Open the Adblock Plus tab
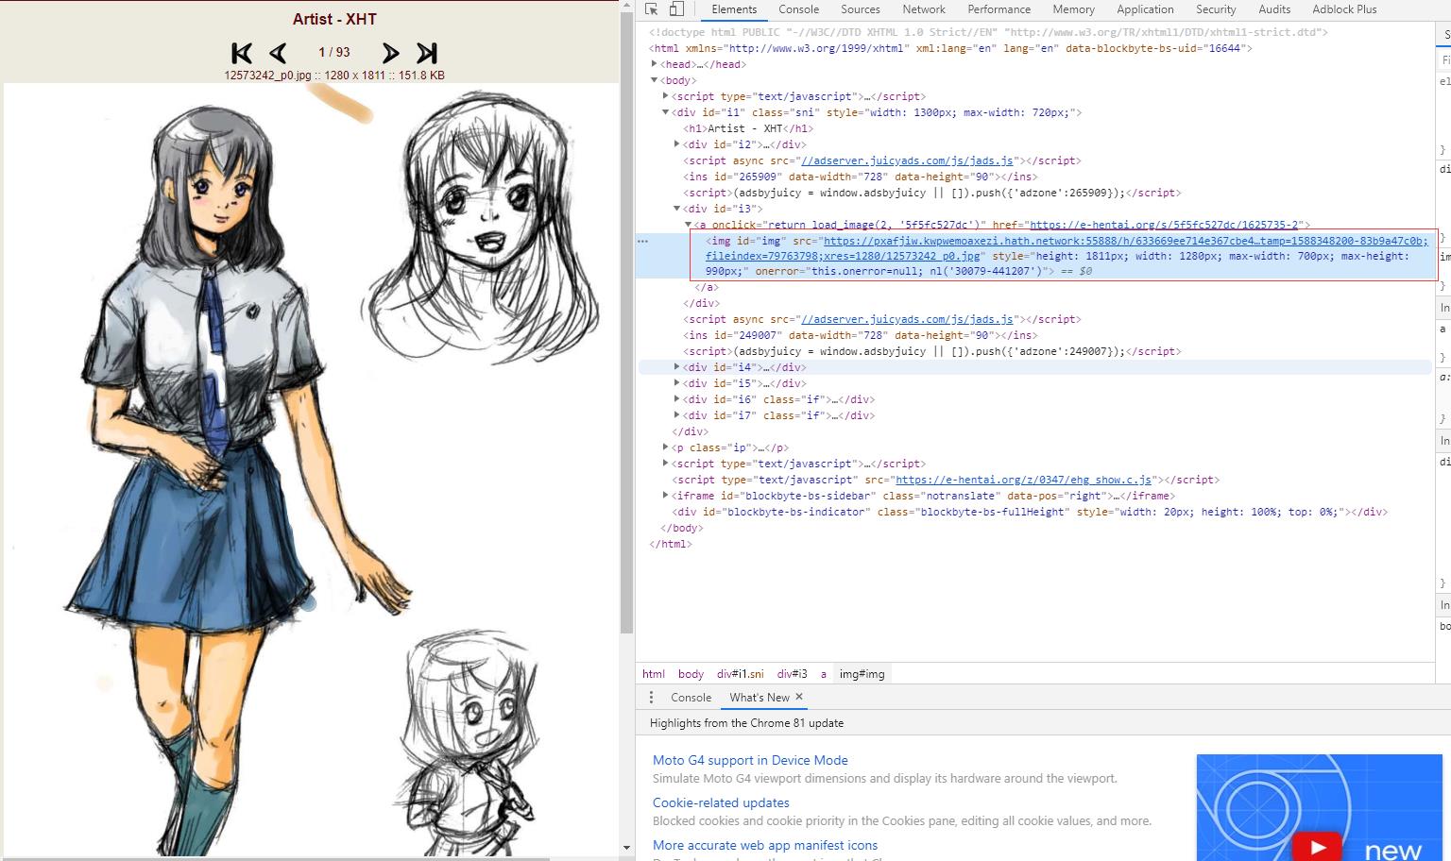The image size is (1451, 861). point(1344,9)
